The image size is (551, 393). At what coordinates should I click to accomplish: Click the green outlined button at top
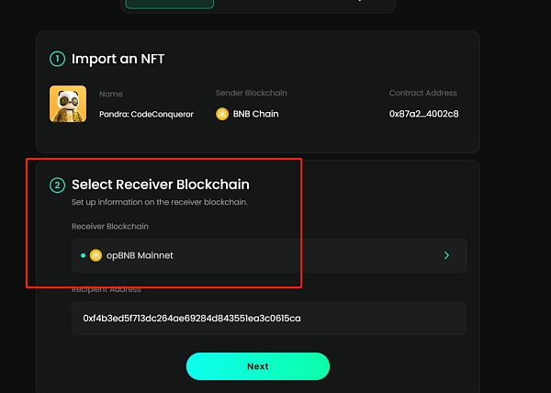(x=169, y=4)
